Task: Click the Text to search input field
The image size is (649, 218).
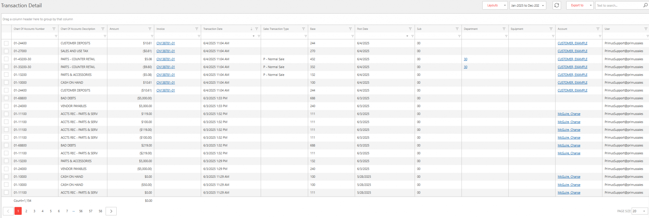Action: 619,5
